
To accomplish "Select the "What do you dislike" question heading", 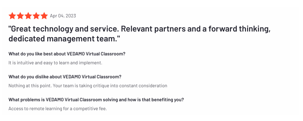I will [65, 77].
